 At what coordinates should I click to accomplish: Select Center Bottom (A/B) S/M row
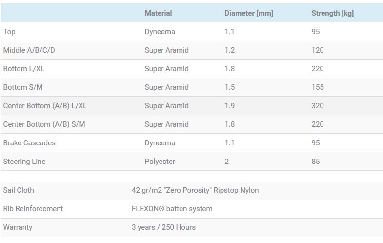(192, 124)
